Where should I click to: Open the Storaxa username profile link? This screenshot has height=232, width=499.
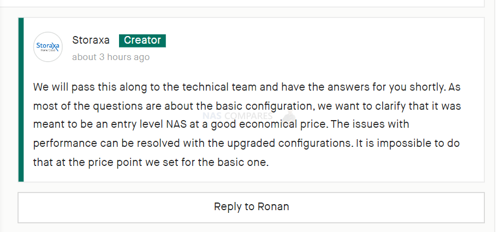pyautogui.click(x=91, y=40)
